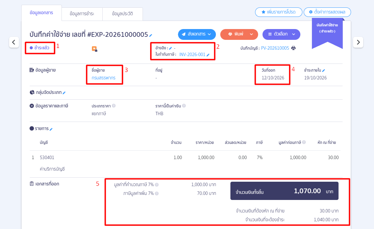The height and width of the screenshot is (229, 374).
Task: Edit ชำระภายใน due date pencil icon
Action: click(x=323, y=70)
